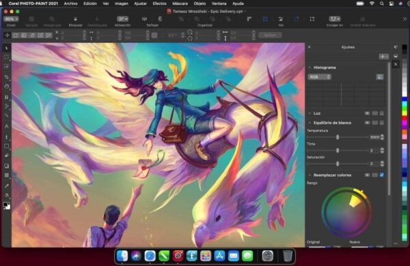Click the color range wheel in Reemplazar colores
Viewport: 410px width, 266px height.
[346, 212]
